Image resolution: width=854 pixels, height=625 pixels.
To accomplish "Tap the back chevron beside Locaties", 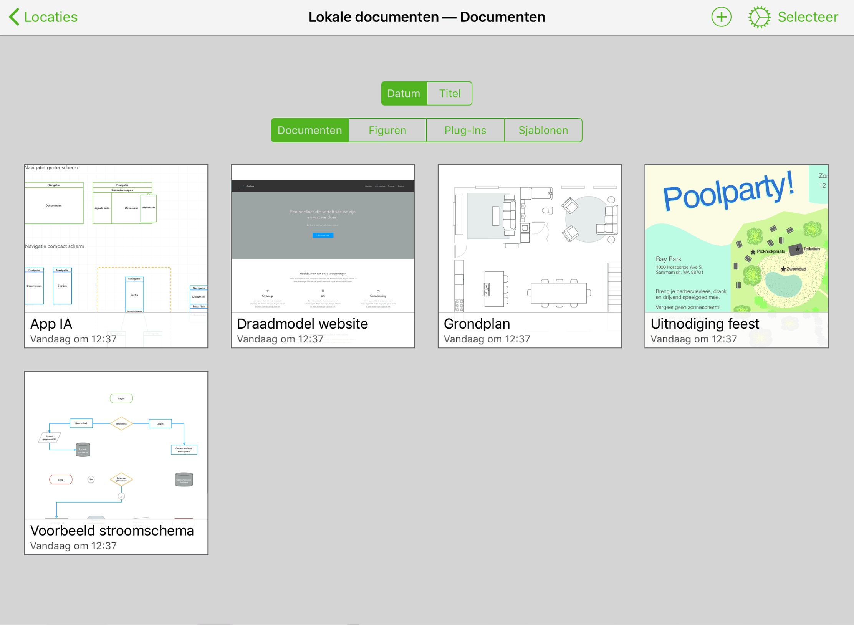I will tap(14, 17).
